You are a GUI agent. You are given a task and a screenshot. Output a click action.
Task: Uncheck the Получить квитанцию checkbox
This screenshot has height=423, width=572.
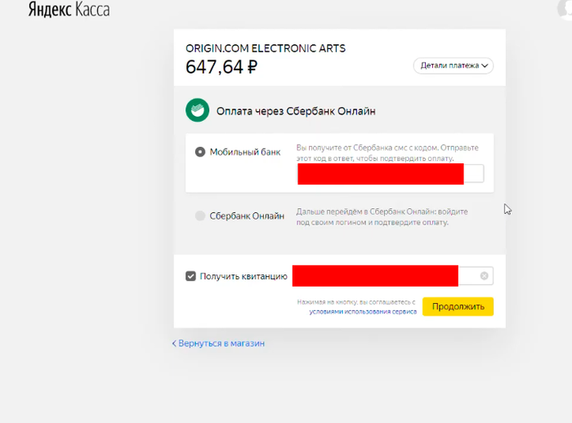point(190,276)
